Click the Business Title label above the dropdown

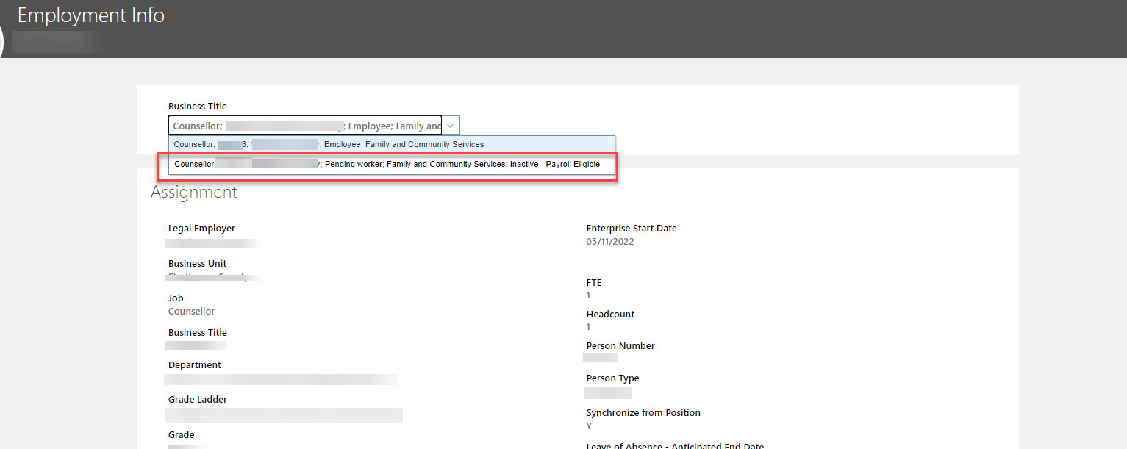click(x=198, y=107)
